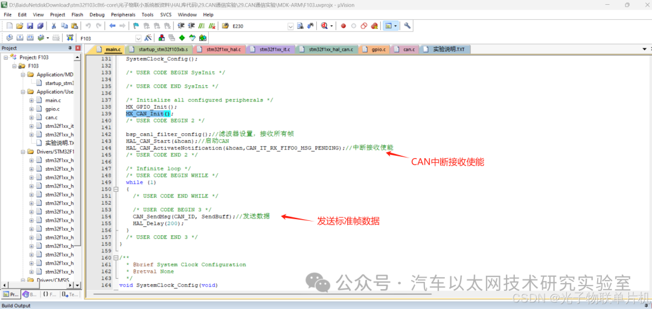Insert breakpoint red circle icon
The height and width of the screenshot is (309, 652).
click(344, 26)
